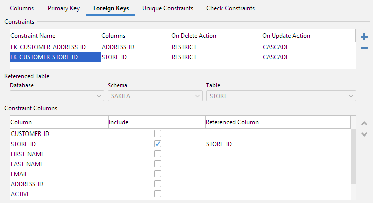
Task: Click the minus icon to remove constraint
Action: [x=364, y=48]
